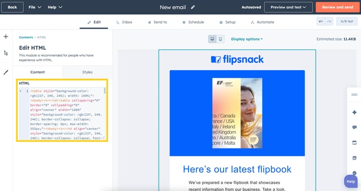The height and width of the screenshot is (191, 361).
Task: Switch to mobile preview view
Action: 220,39
